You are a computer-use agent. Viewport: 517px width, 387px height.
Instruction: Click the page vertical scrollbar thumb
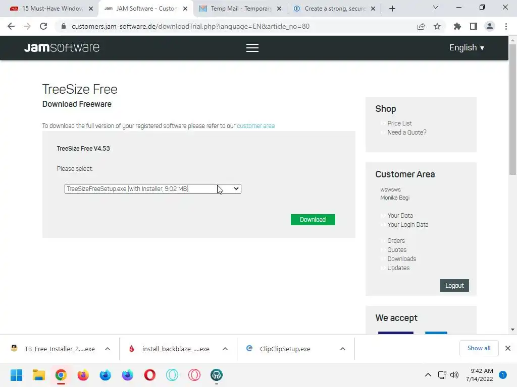[512, 109]
